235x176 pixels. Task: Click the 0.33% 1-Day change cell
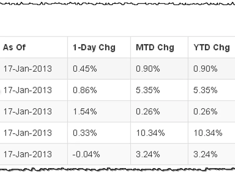(x=85, y=133)
